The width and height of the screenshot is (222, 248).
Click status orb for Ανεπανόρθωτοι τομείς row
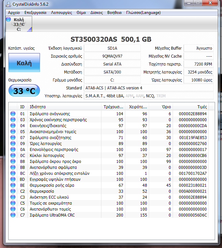[x=13, y=209]
